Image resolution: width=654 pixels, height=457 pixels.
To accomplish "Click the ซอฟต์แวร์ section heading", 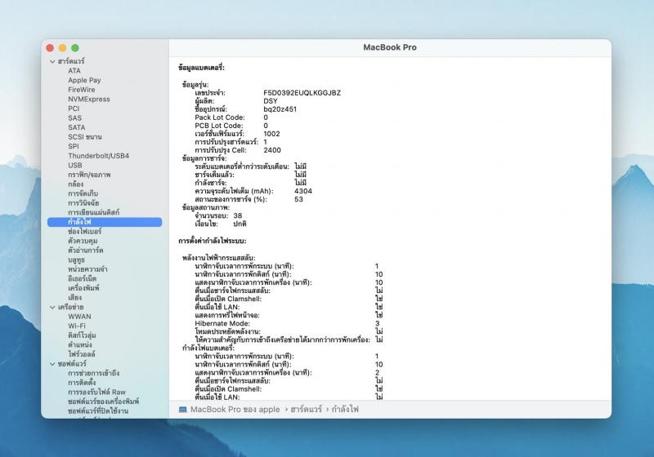I will click(72, 364).
